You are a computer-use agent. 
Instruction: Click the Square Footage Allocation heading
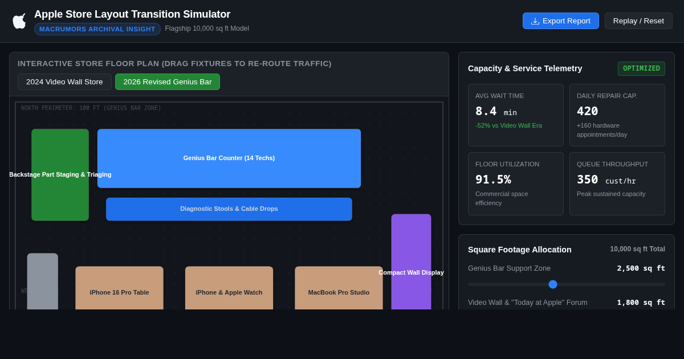[x=520, y=250]
